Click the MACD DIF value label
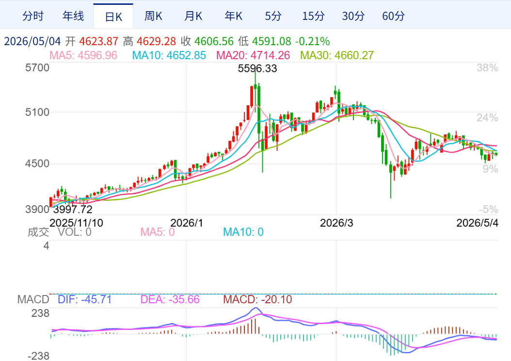Screen dimensions: 511x361 (84, 299)
